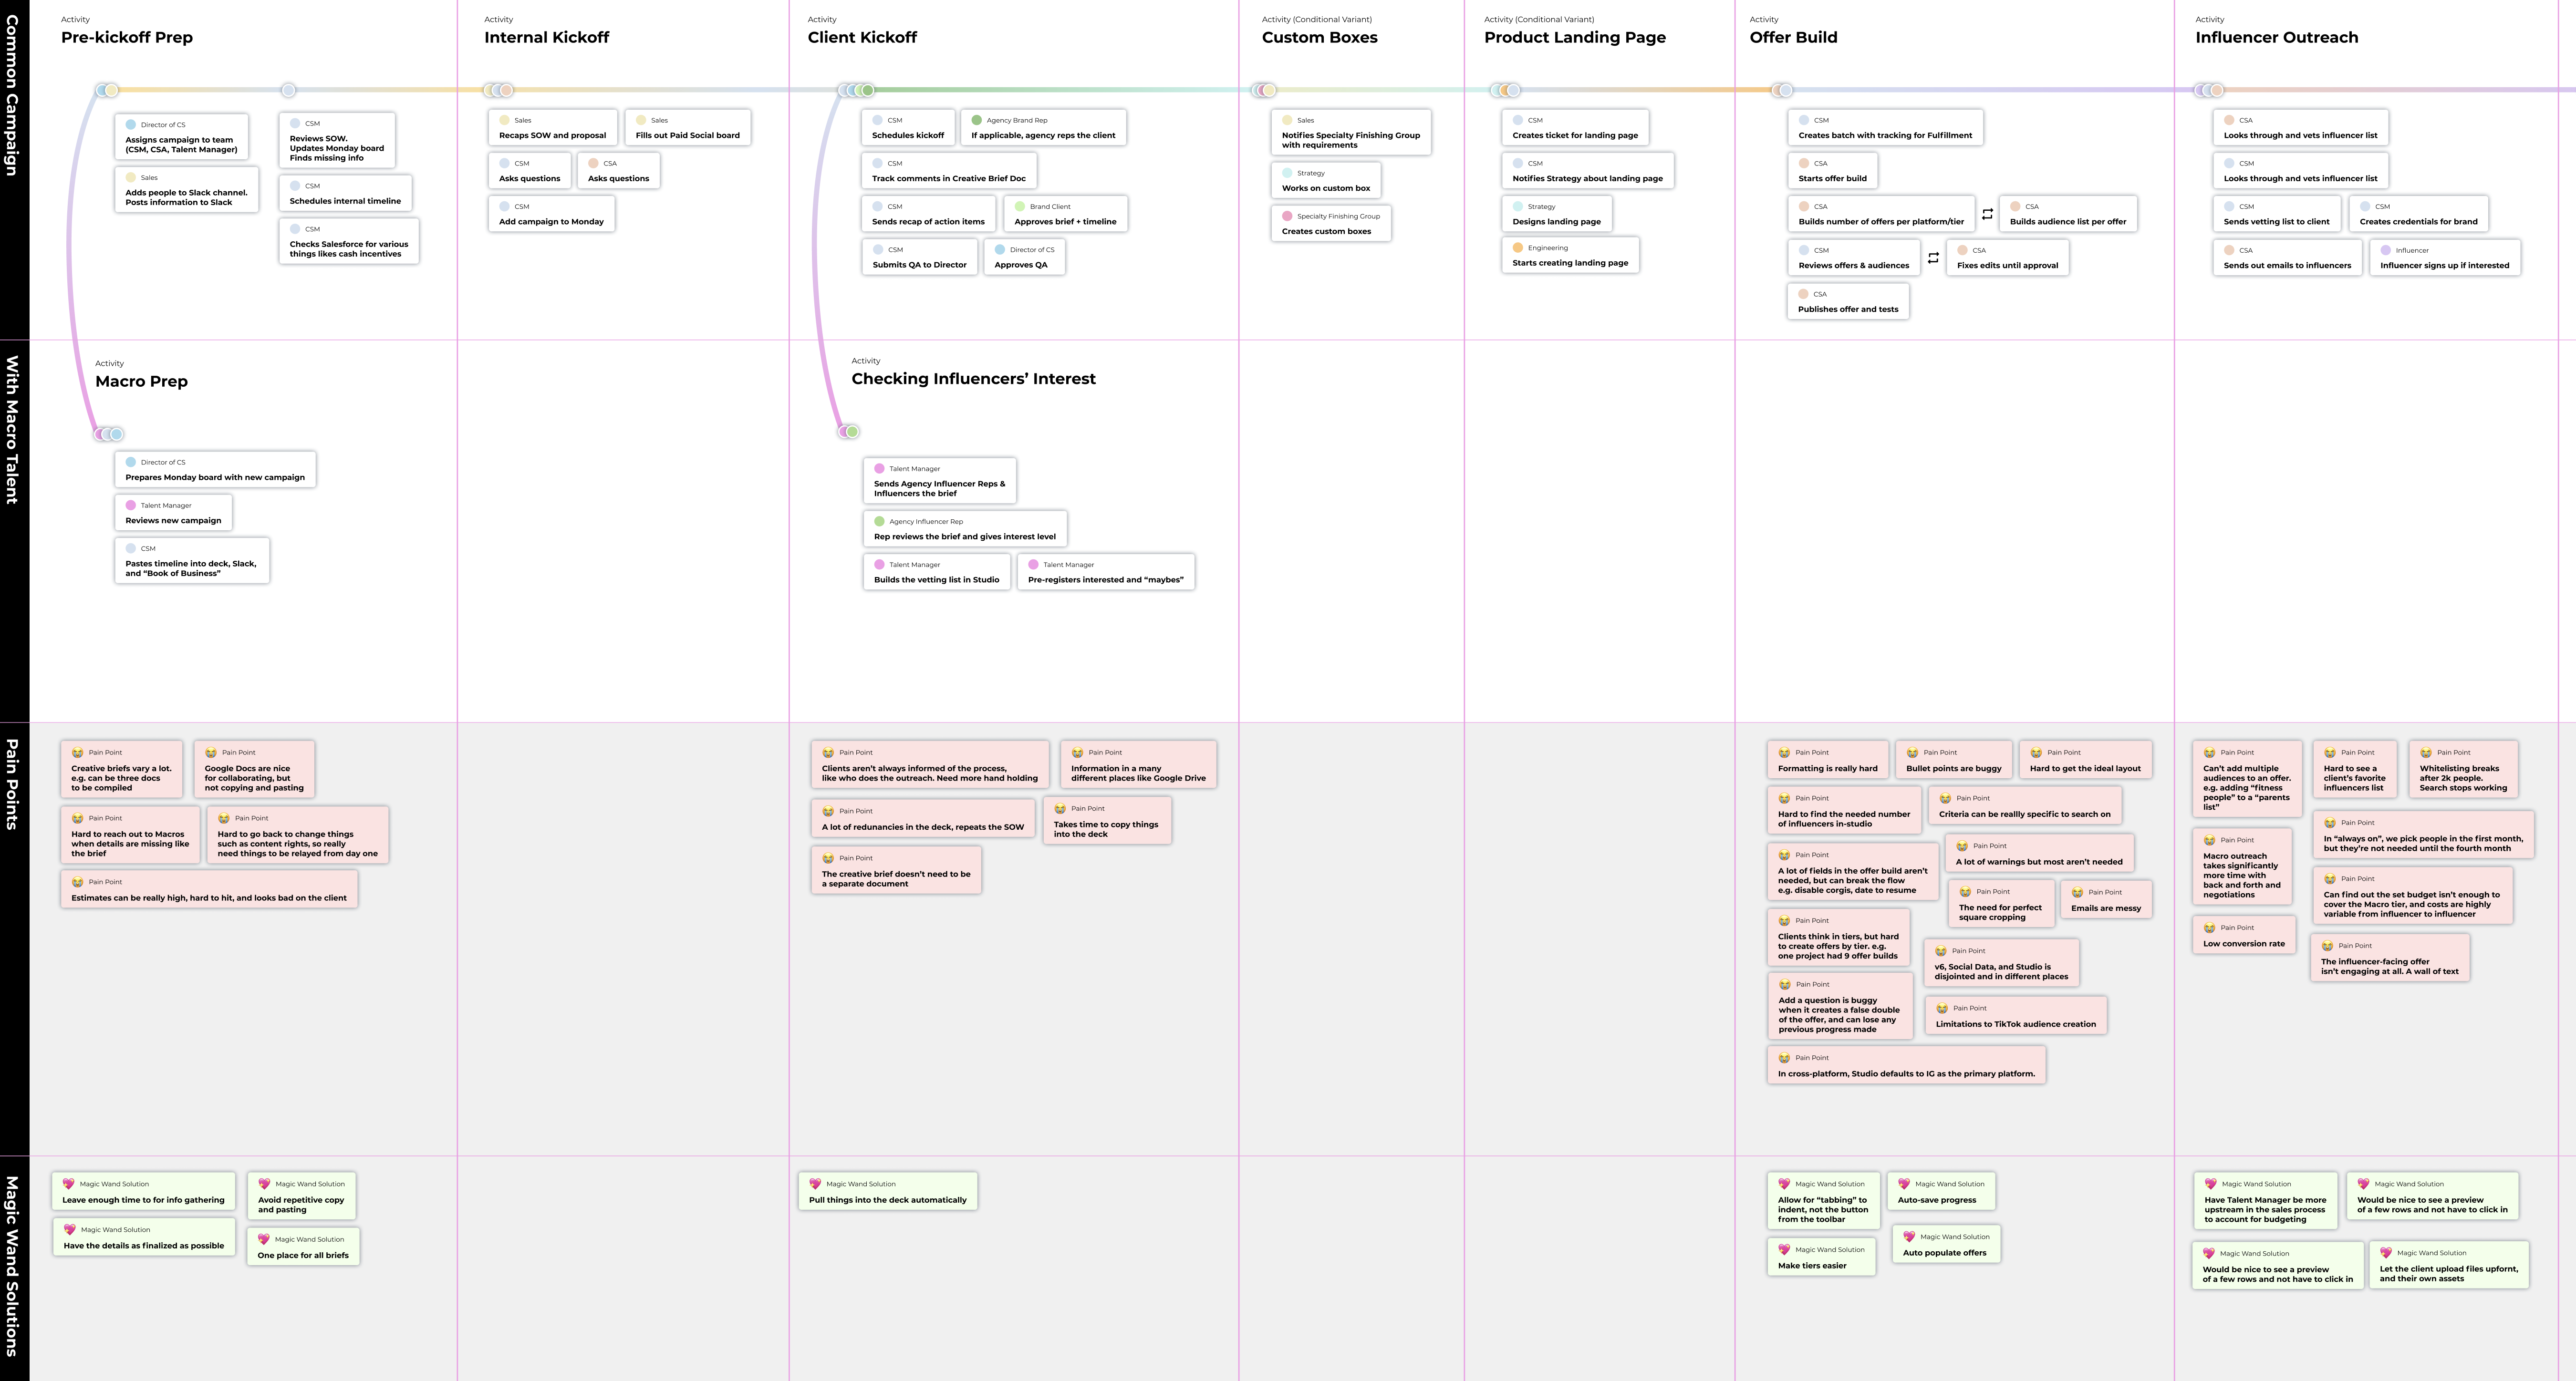Click Influencer role dot on signs up card
The image size is (2576, 1381).
tap(2386, 251)
